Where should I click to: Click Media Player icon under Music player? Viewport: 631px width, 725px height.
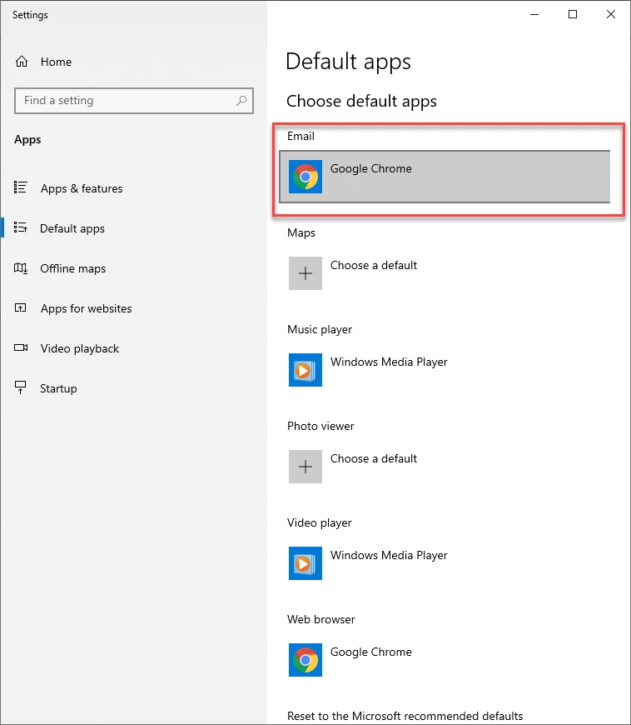[x=306, y=370]
